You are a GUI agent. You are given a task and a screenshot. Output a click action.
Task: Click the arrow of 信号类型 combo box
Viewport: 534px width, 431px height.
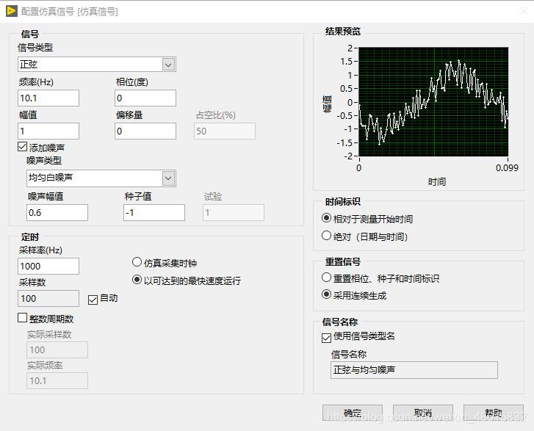[x=169, y=65]
